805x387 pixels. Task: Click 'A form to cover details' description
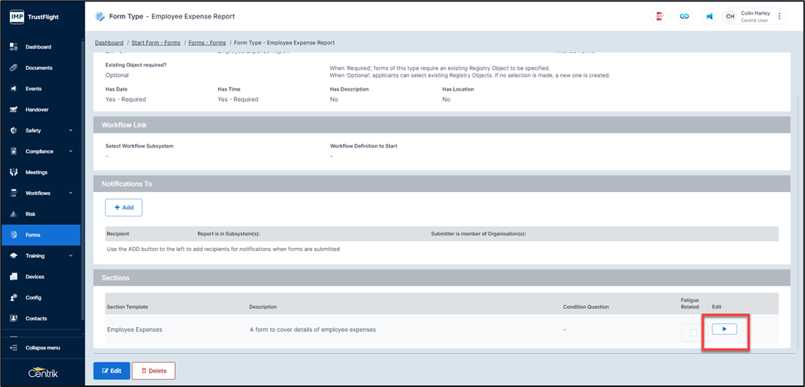312,329
